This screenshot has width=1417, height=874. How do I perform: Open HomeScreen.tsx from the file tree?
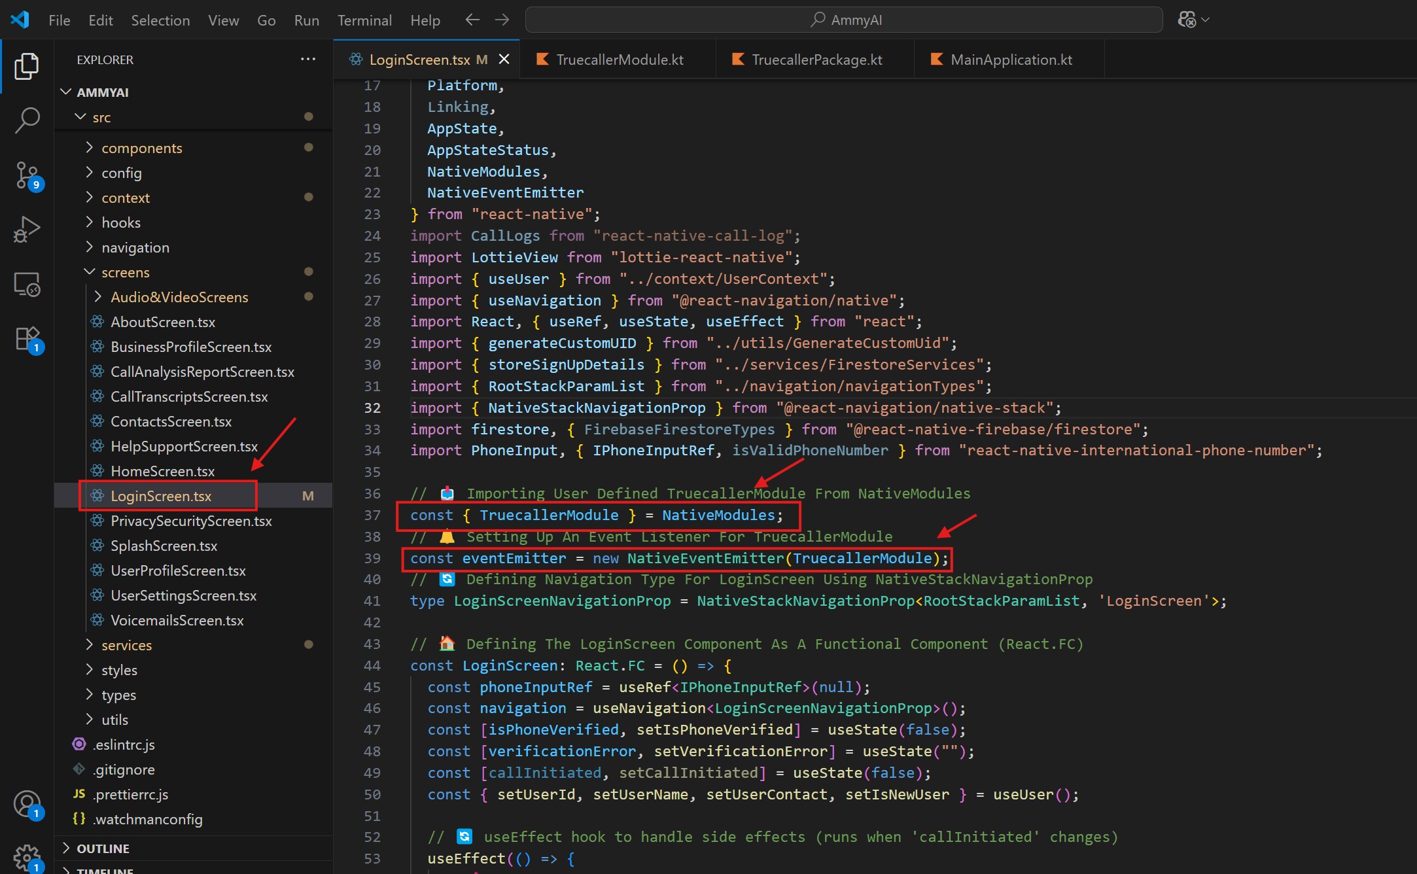(x=162, y=471)
